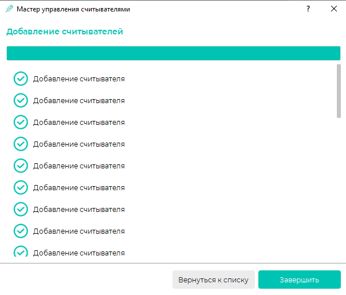Go back with "Вернуться к списку" button
Image resolution: width=346 pixels, height=295 pixels.
coord(213,280)
